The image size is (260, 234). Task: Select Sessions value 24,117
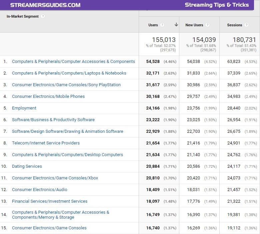[x=234, y=166]
